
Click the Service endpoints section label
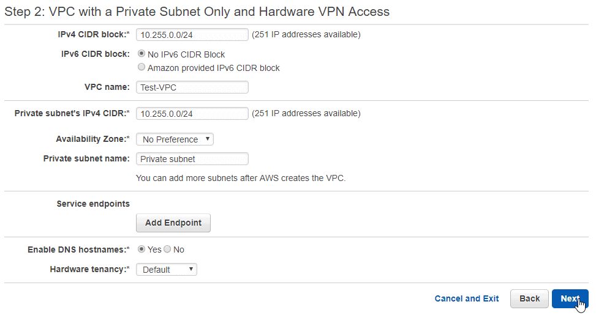[93, 204]
